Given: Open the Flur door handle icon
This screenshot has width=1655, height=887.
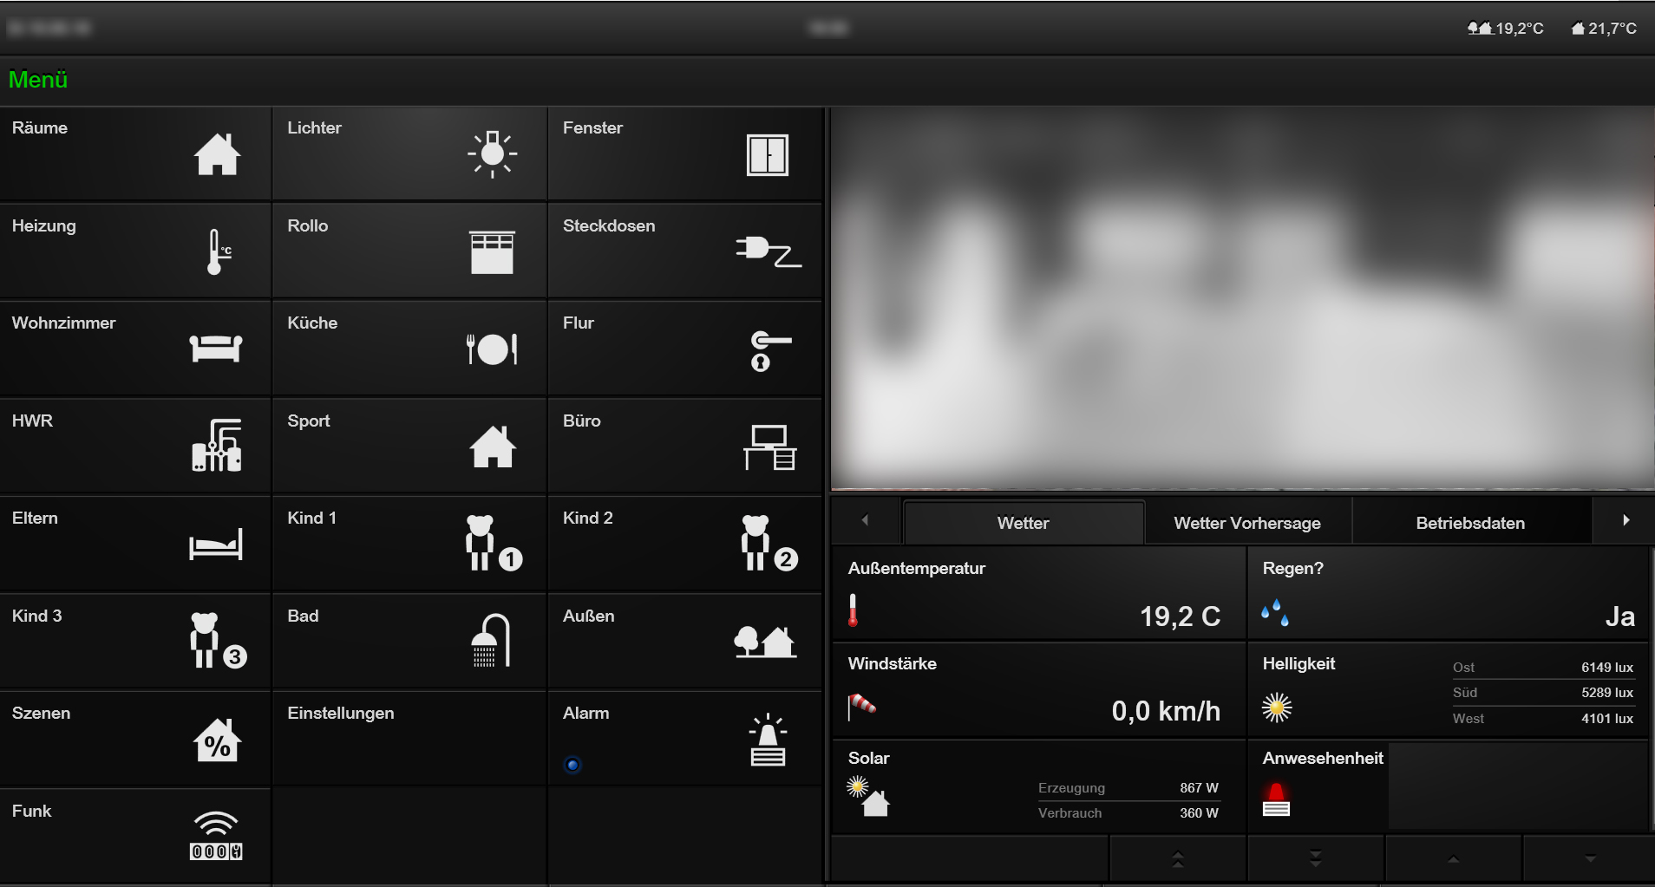Looking at the screenshot, I should point(770,350).
